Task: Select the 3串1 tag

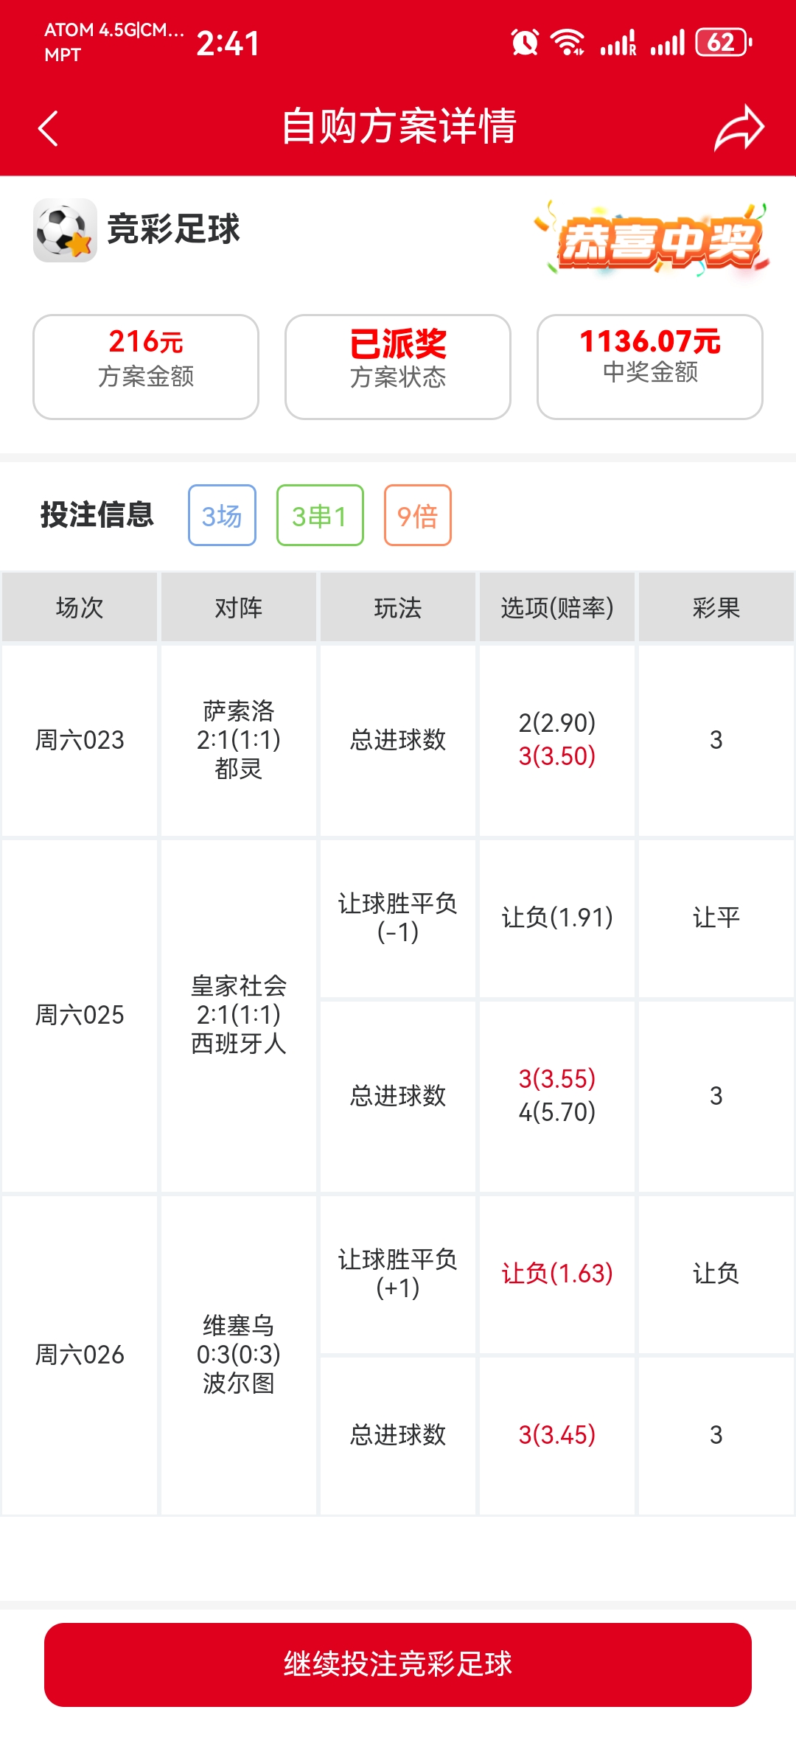Action: pos(320,515)
